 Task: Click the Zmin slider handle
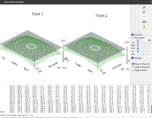(144, 54)
